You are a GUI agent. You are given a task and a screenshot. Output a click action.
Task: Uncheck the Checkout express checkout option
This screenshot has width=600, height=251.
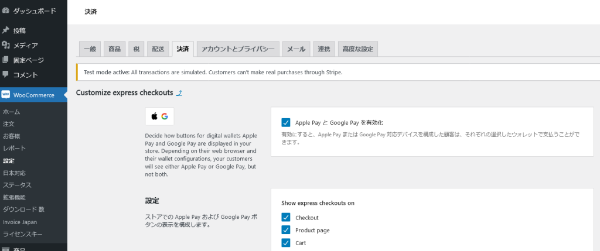pyautogui.click(x=286, y=218)
